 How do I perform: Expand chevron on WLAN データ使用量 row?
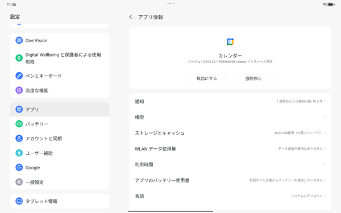coord(325,148)
